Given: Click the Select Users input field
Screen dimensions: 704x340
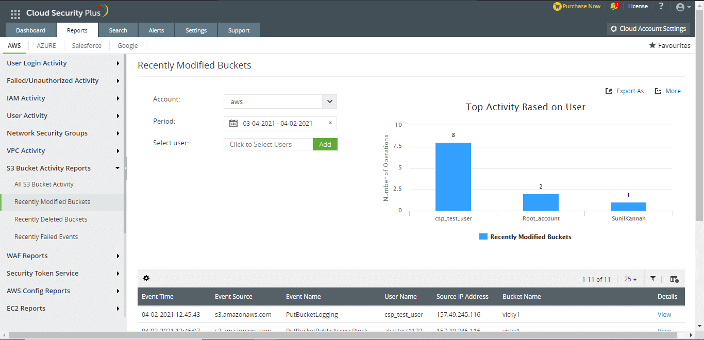Looking at the screenshot, I should pyautogui.click(x=268, y=144).
